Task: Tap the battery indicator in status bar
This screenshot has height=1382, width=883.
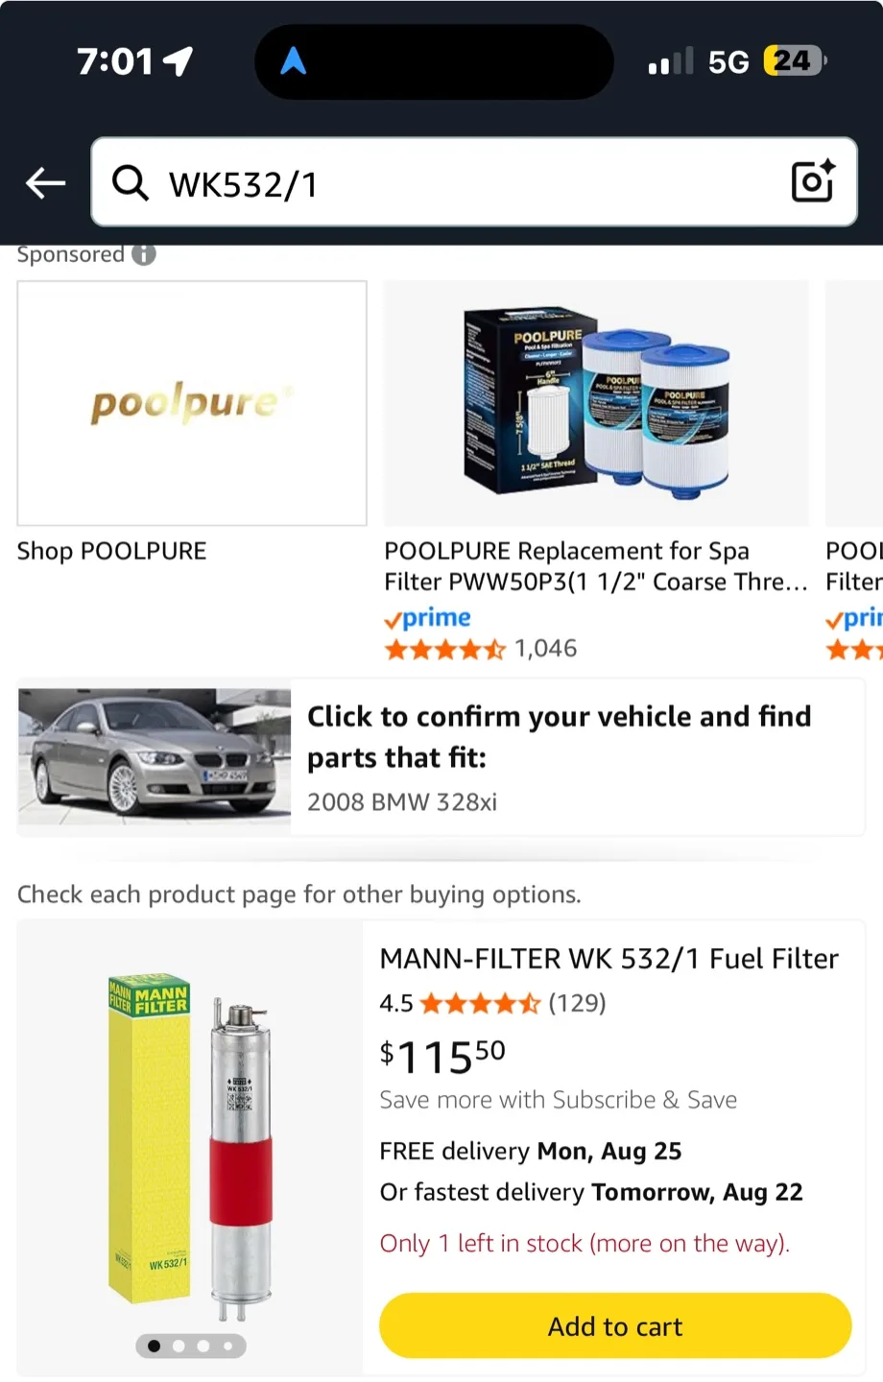Action: click(794, 61)
